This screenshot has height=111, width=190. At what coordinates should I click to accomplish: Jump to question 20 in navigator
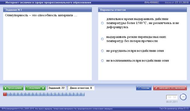(x=75, y=94)
